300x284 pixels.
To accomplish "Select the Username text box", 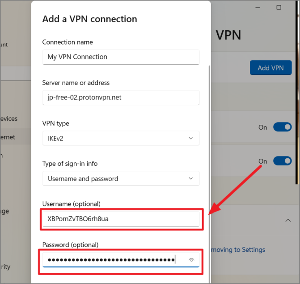I will click(x=121, y=219).
